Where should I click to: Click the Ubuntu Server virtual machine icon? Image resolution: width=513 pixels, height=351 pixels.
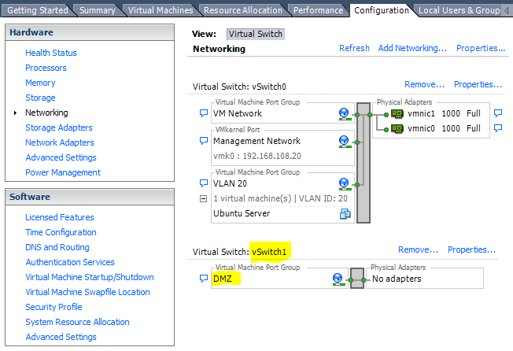(345, 214)
